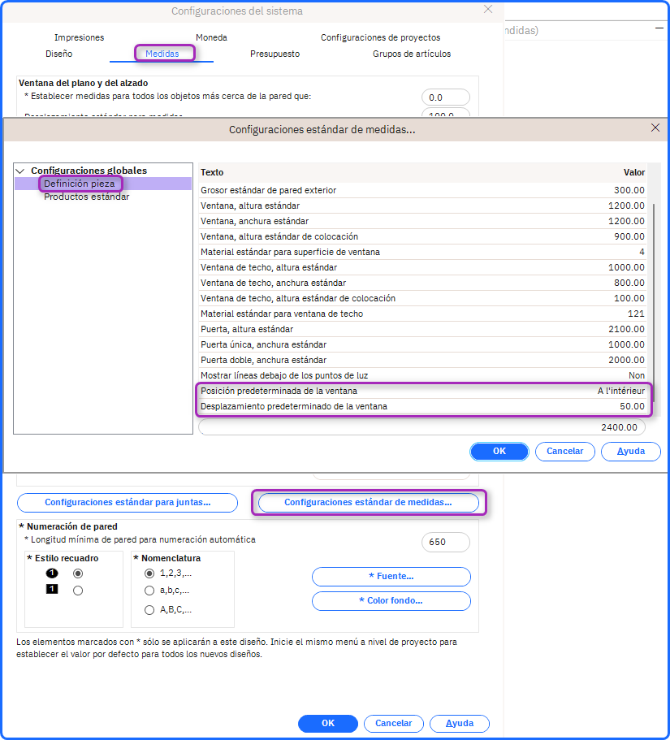Choose the a,b,c,... lowercase nomenclature option
Image resolution: width=670 pixels, height=740 pixels.
click(x=149, y=591)
